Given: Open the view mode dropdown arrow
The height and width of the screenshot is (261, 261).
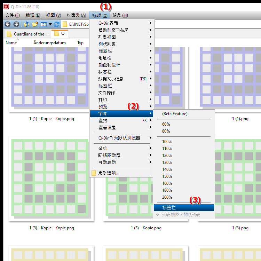Looking at the screenshot, I should pos(50,24).
